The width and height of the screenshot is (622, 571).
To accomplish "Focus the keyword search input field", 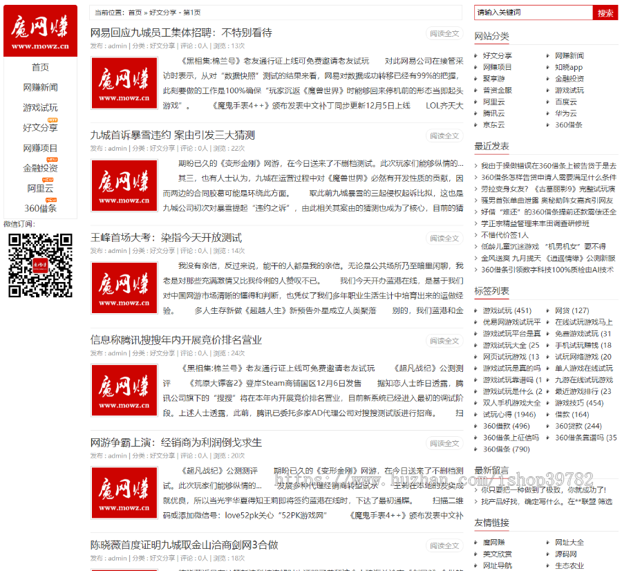I will (x=533, y=12).
